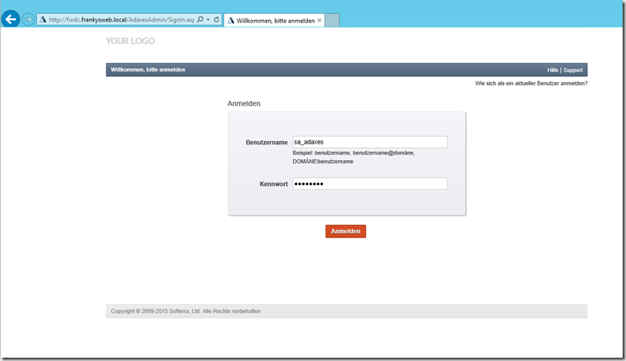Click the browser Back arrow button
This screenshot has height=361, width=626.
(x=11, y=19)
